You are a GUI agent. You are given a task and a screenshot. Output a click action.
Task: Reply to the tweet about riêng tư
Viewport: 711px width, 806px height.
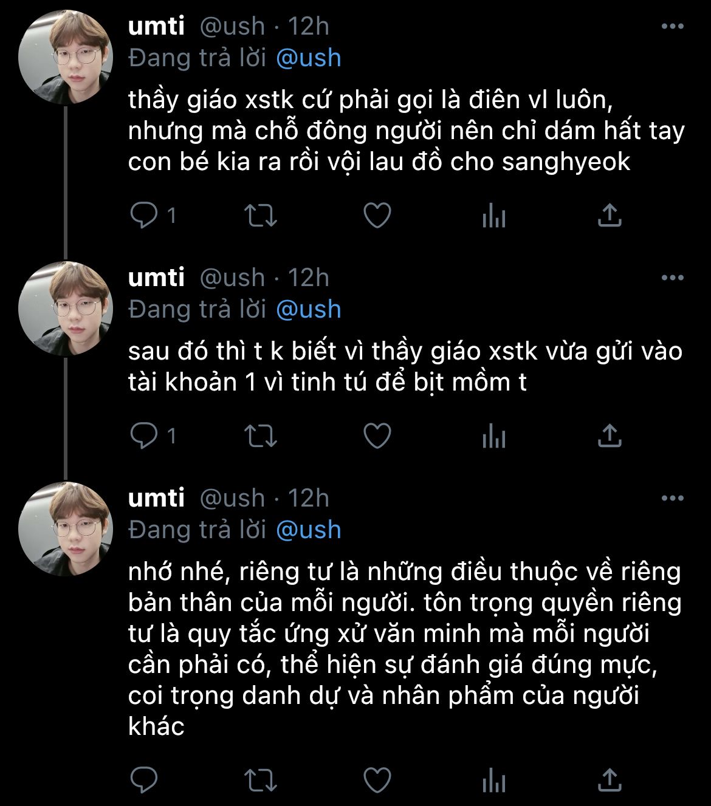[x=144, y=780]
